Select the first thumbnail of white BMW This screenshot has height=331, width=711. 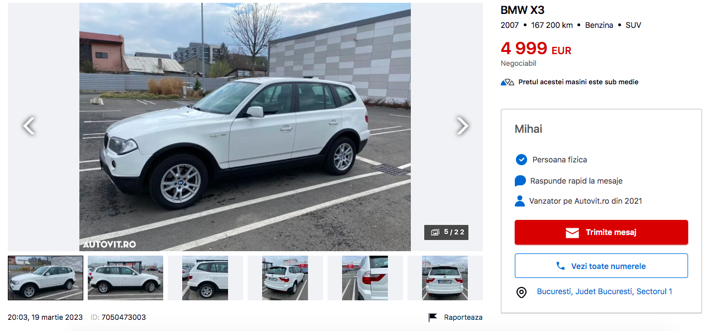[x=45, y=278]
